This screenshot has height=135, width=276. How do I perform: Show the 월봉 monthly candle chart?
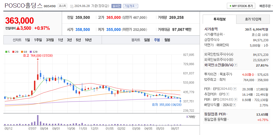click(167, 40)
